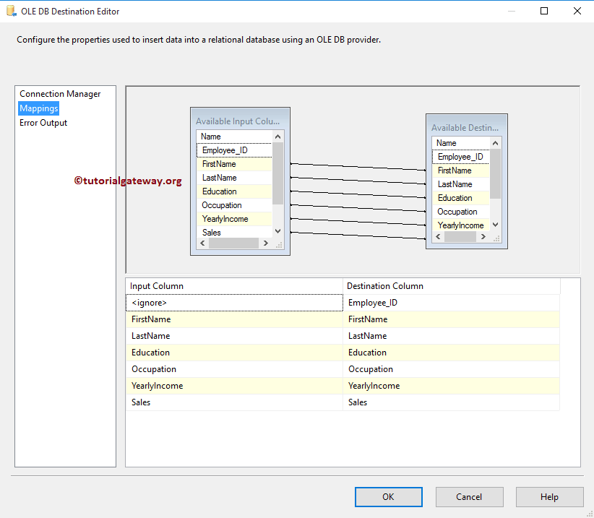Select Employee_ID in the Available Destination Columns list
The width and height of the screenshot is (594, 518).
460,156
